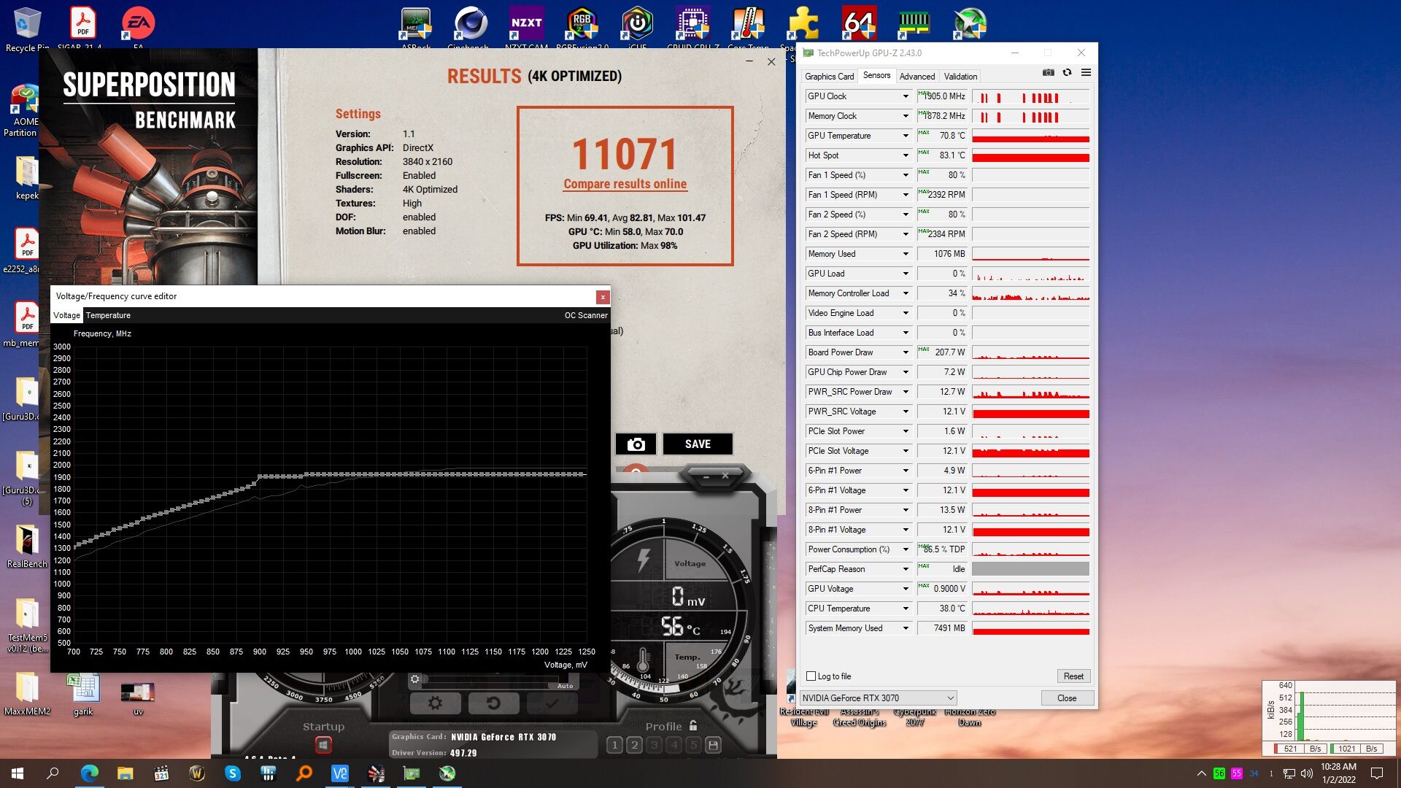Viewport: 1401px width, 788px height.
Task: Click the Skype taskbar icon
Action: (x=233, y=773)
